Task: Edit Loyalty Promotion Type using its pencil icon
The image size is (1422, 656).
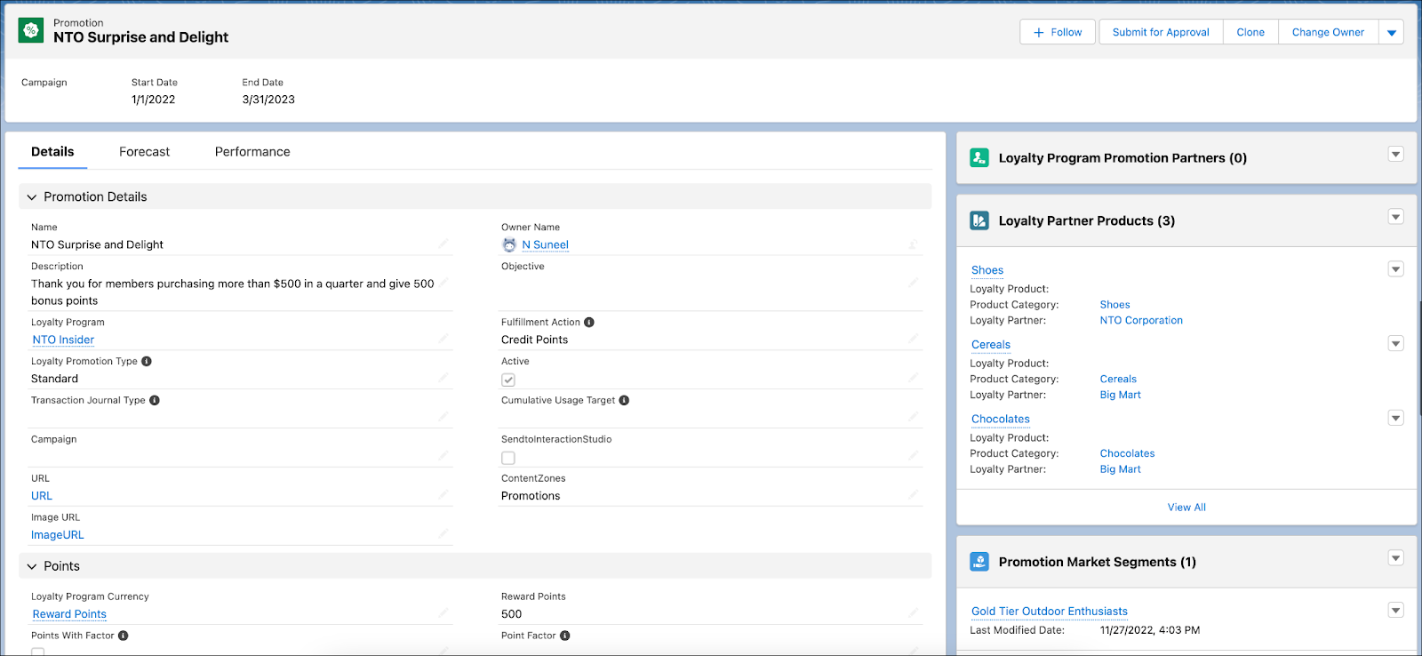Action: click(443, 378)
